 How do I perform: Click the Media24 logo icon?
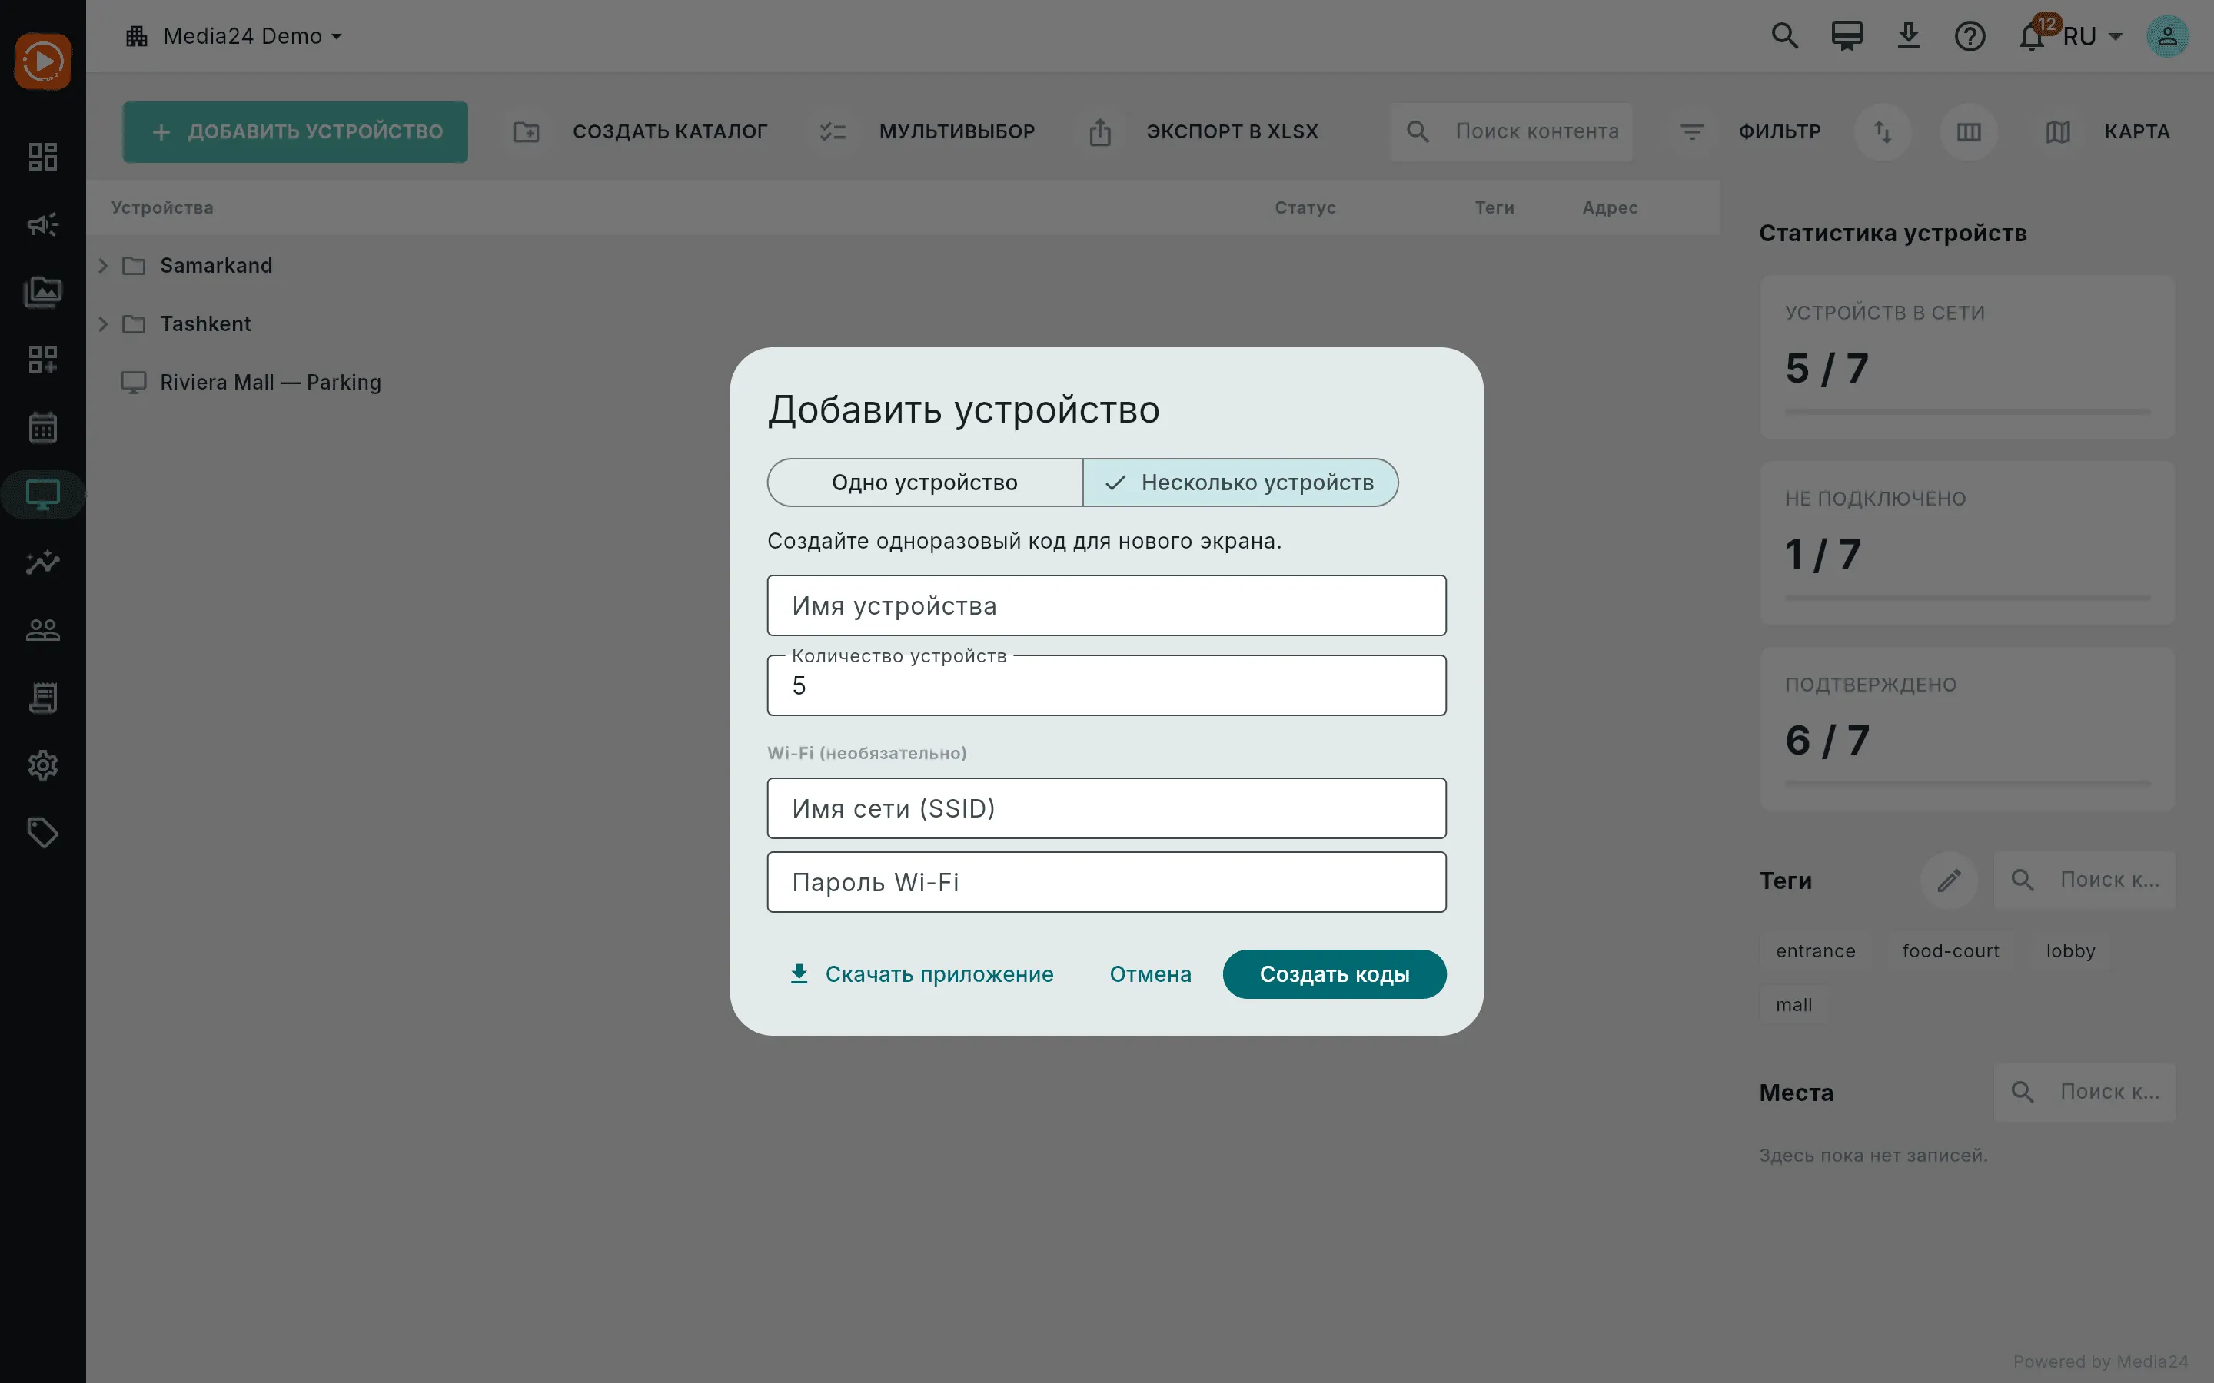tap(43, 61)
